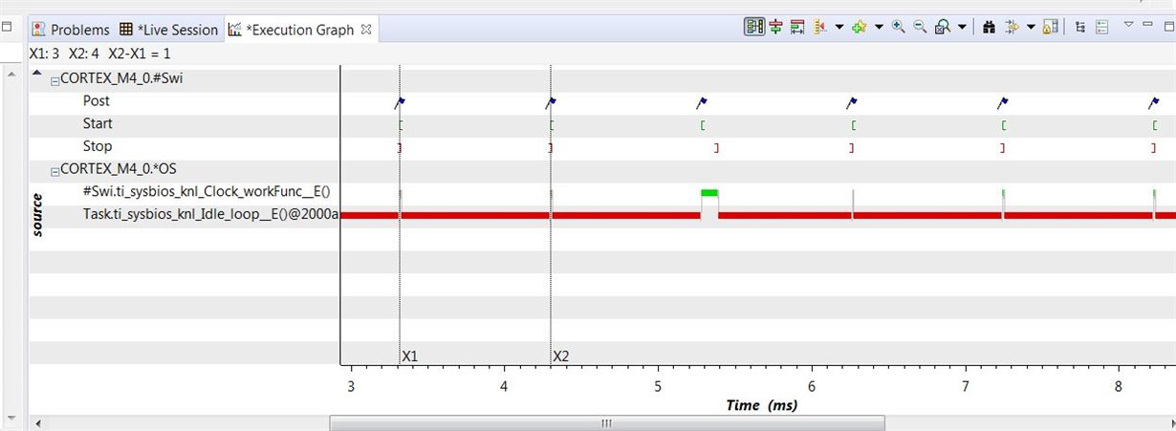Click the 5 tick label on time axis

(658, 386)
